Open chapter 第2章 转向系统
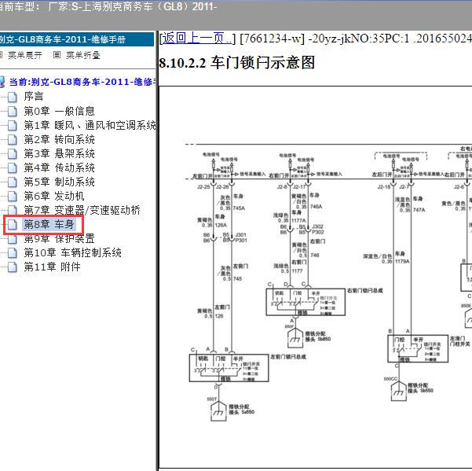Image resolution: width=472 pixels, height=471 pixels. pos(60,139)
